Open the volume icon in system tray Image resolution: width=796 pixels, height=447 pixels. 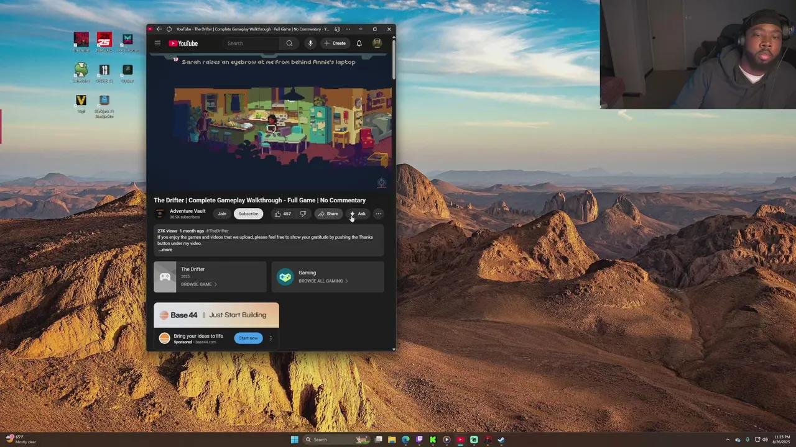pyautogui.click(x=766, y=440)
